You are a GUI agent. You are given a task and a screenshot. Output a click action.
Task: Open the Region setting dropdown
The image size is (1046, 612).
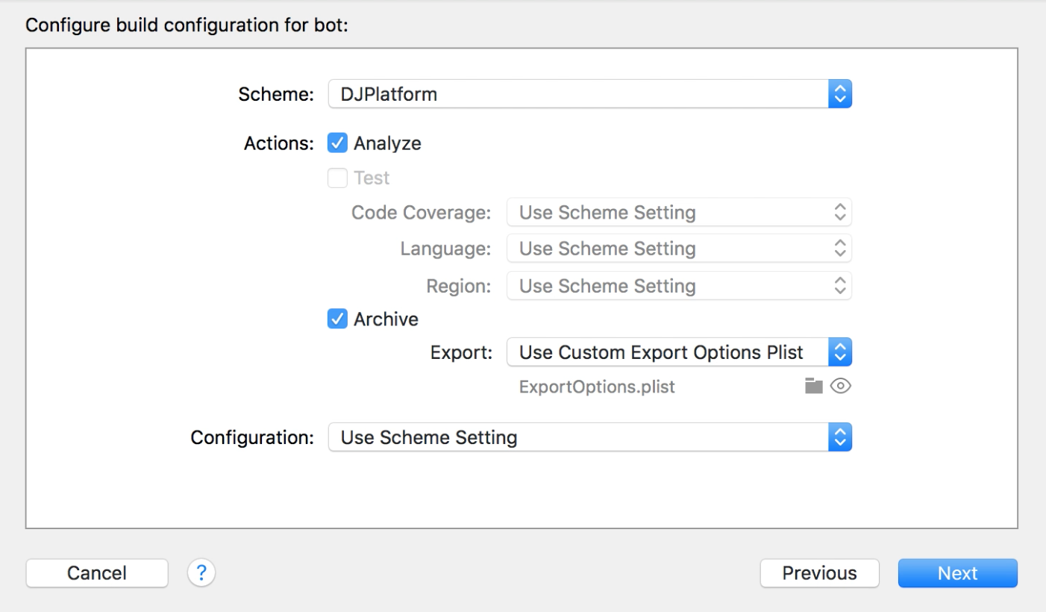(x=678, y=286)
